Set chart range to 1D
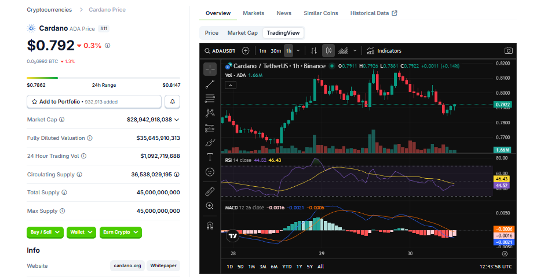 (x=229, y=267)
